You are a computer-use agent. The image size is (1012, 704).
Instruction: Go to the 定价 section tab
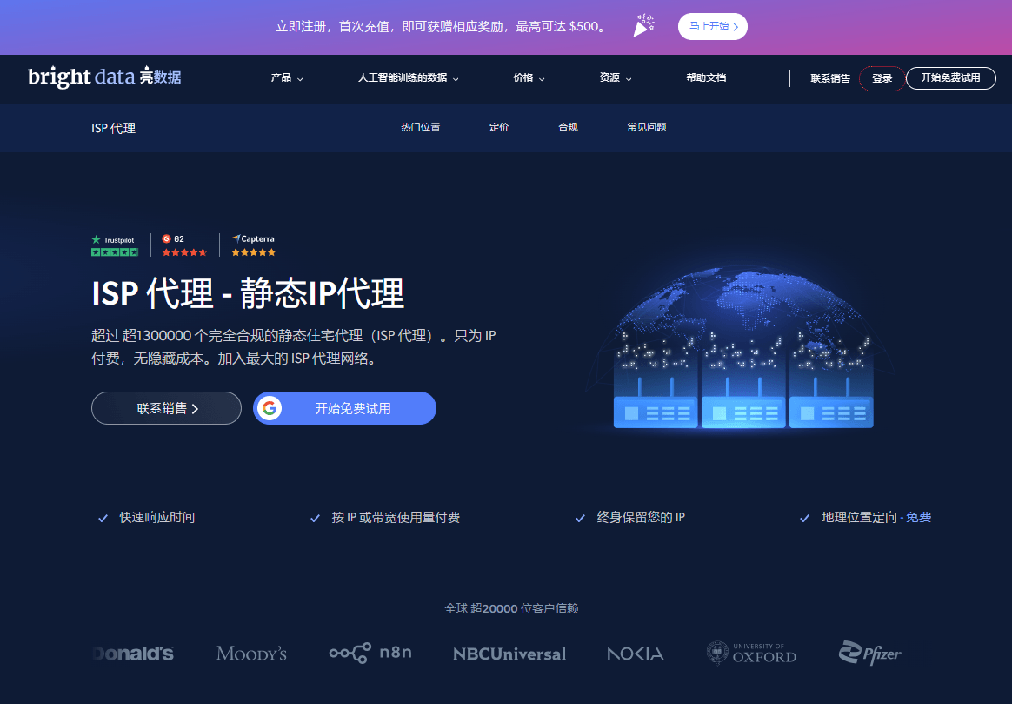click(499, 127)
